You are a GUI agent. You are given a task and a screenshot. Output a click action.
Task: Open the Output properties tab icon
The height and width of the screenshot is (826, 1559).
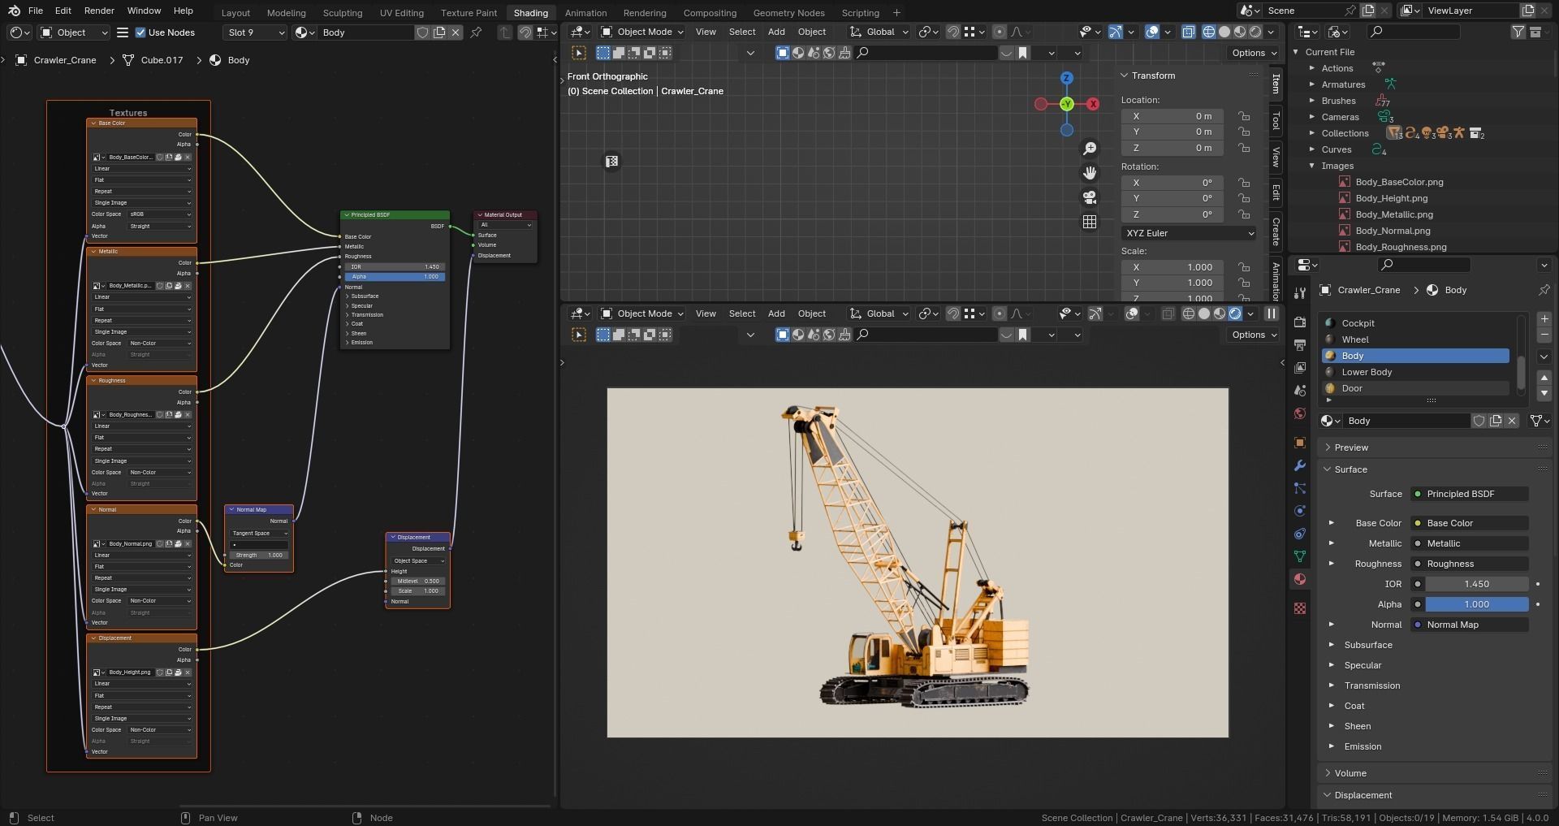pyautogui.click(x=1300, y=345)
